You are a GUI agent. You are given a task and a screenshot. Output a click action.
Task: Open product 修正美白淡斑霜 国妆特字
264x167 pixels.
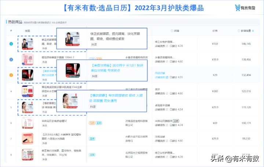tap(61, 153)
